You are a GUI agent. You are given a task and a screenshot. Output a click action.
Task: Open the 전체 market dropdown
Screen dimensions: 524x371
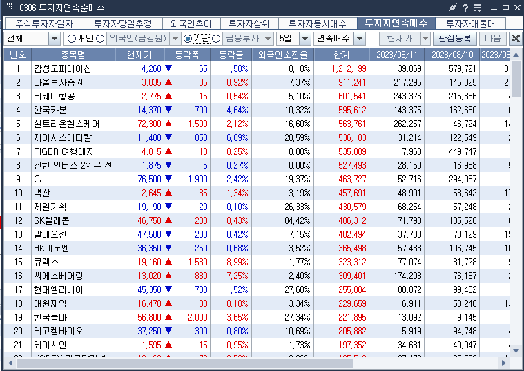click(55, 39)
